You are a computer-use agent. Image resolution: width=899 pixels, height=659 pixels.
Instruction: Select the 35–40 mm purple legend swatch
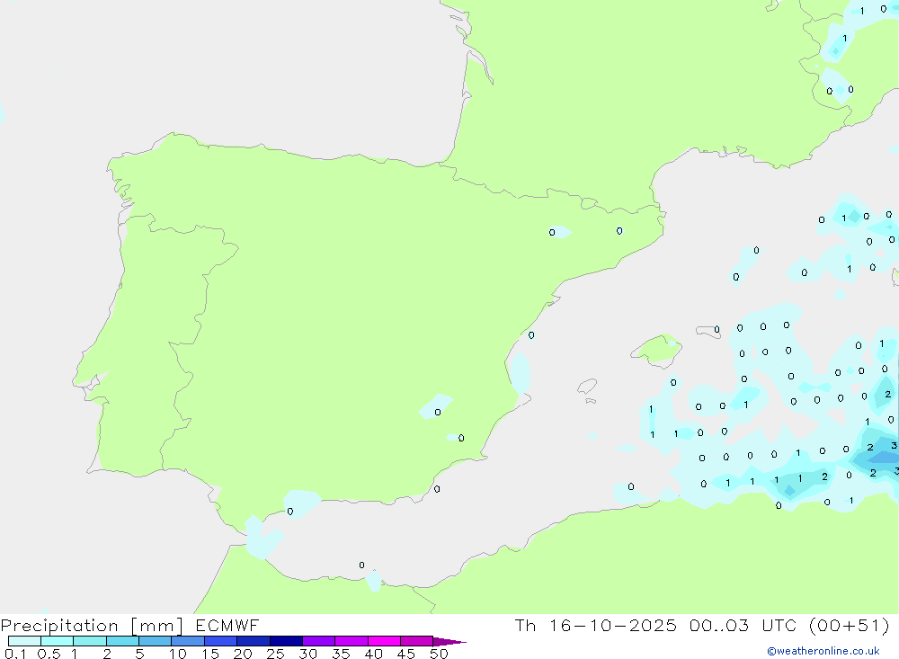coord(352,641)
